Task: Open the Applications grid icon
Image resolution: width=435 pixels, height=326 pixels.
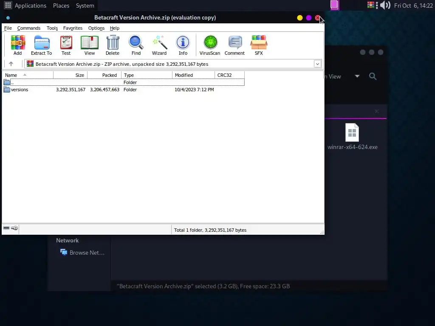Action: (8, 5)
